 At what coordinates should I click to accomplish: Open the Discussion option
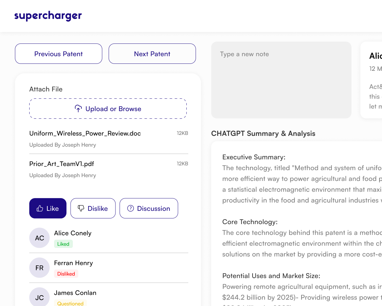(149, 208)
